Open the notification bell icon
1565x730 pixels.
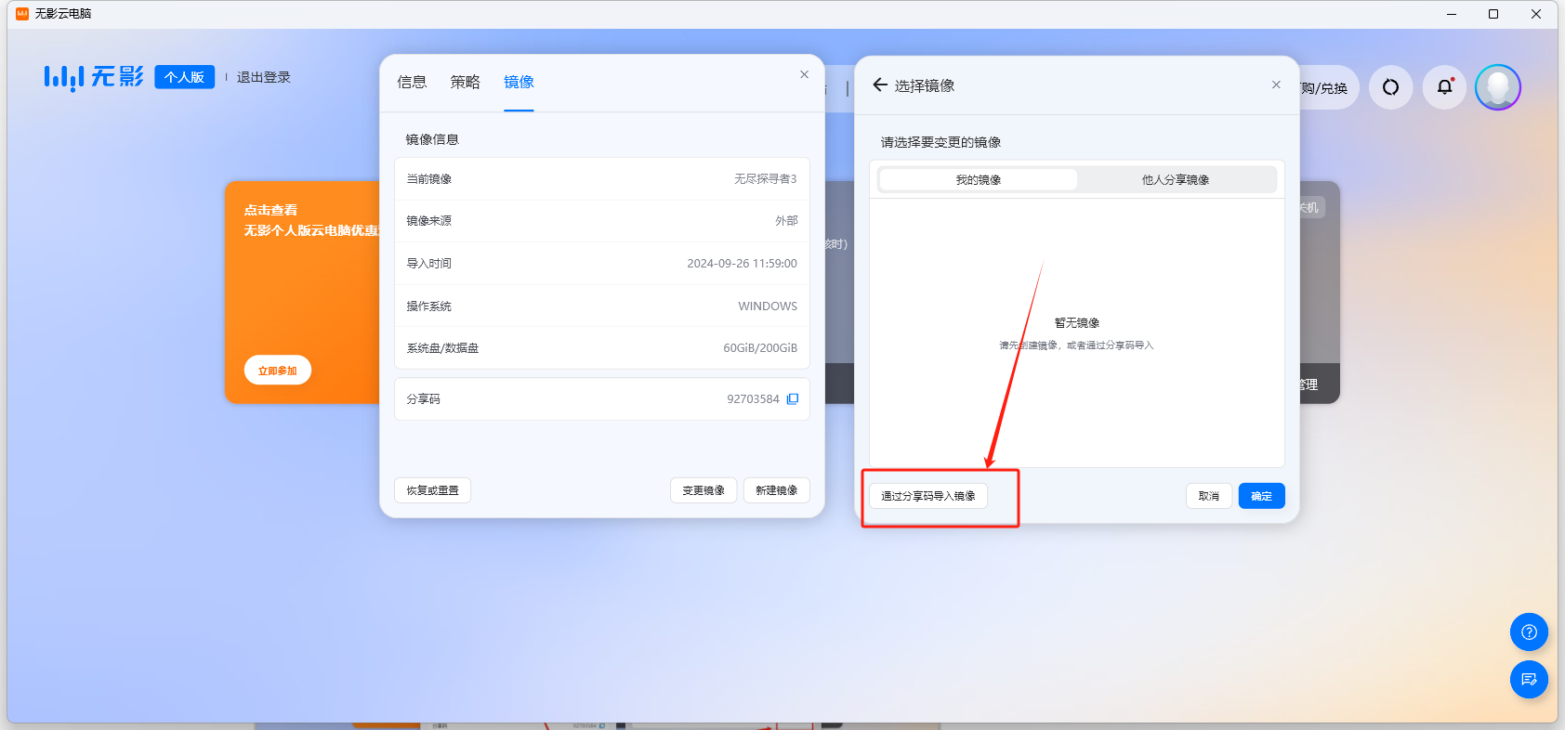[1444, 87]
